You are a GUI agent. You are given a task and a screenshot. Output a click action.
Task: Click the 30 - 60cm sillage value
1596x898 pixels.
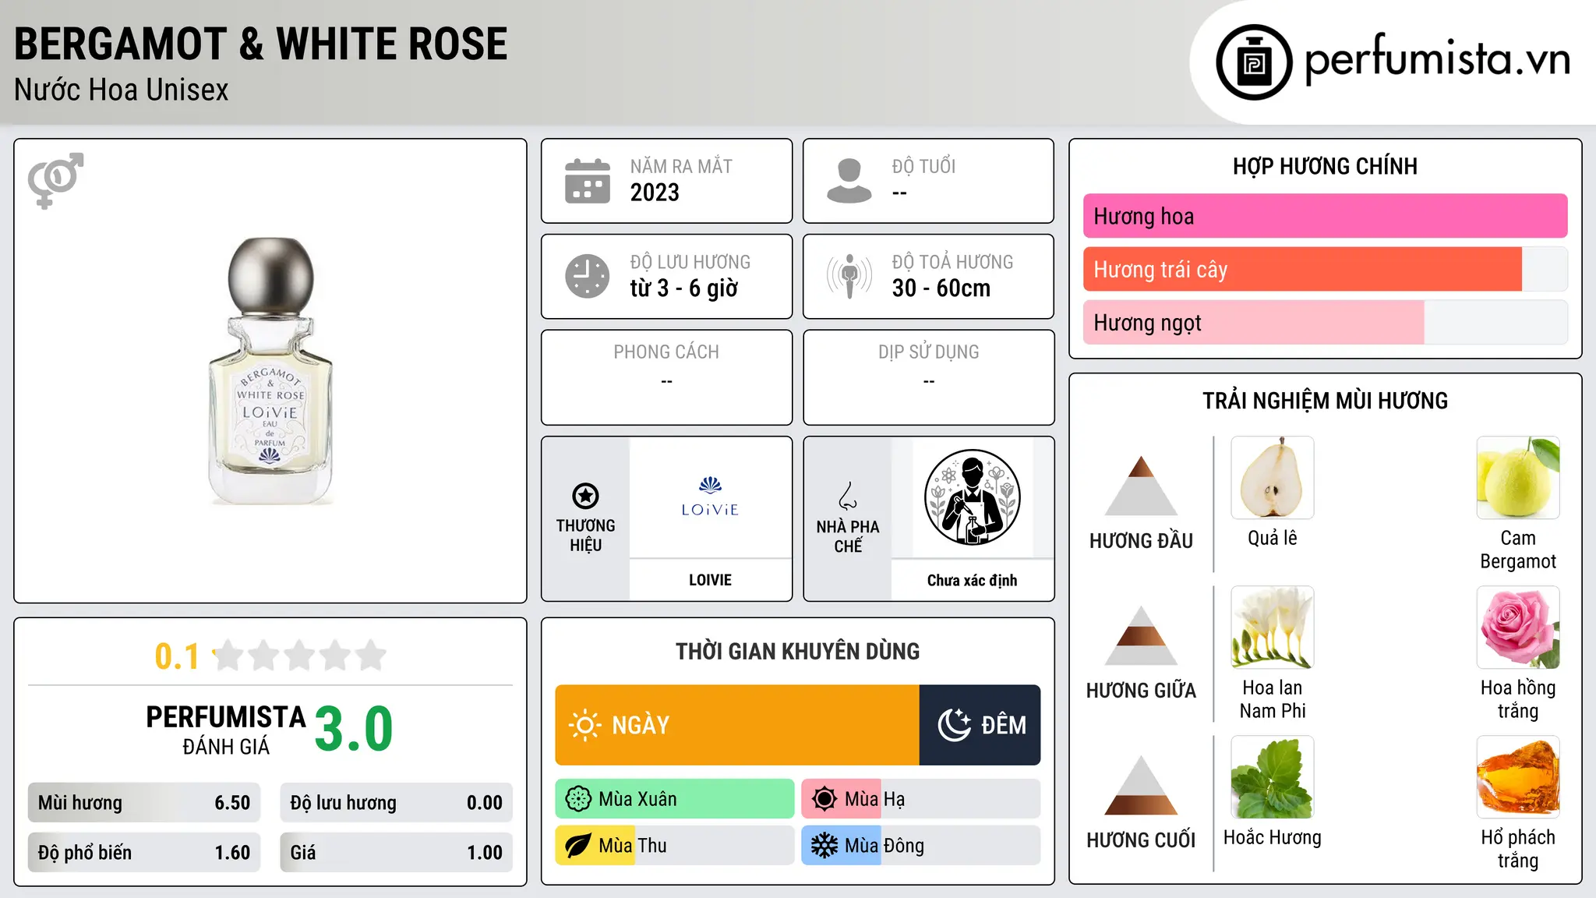tap(941, 288)
